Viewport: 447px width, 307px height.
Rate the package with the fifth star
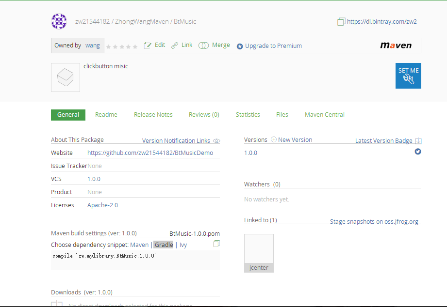(135, 46)
